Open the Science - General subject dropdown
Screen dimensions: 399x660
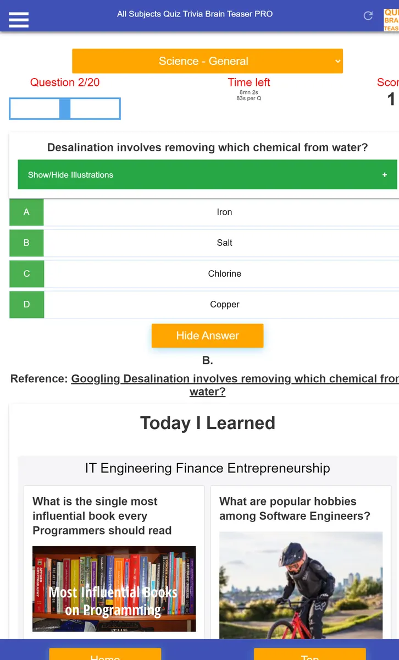tap(207, 61)
